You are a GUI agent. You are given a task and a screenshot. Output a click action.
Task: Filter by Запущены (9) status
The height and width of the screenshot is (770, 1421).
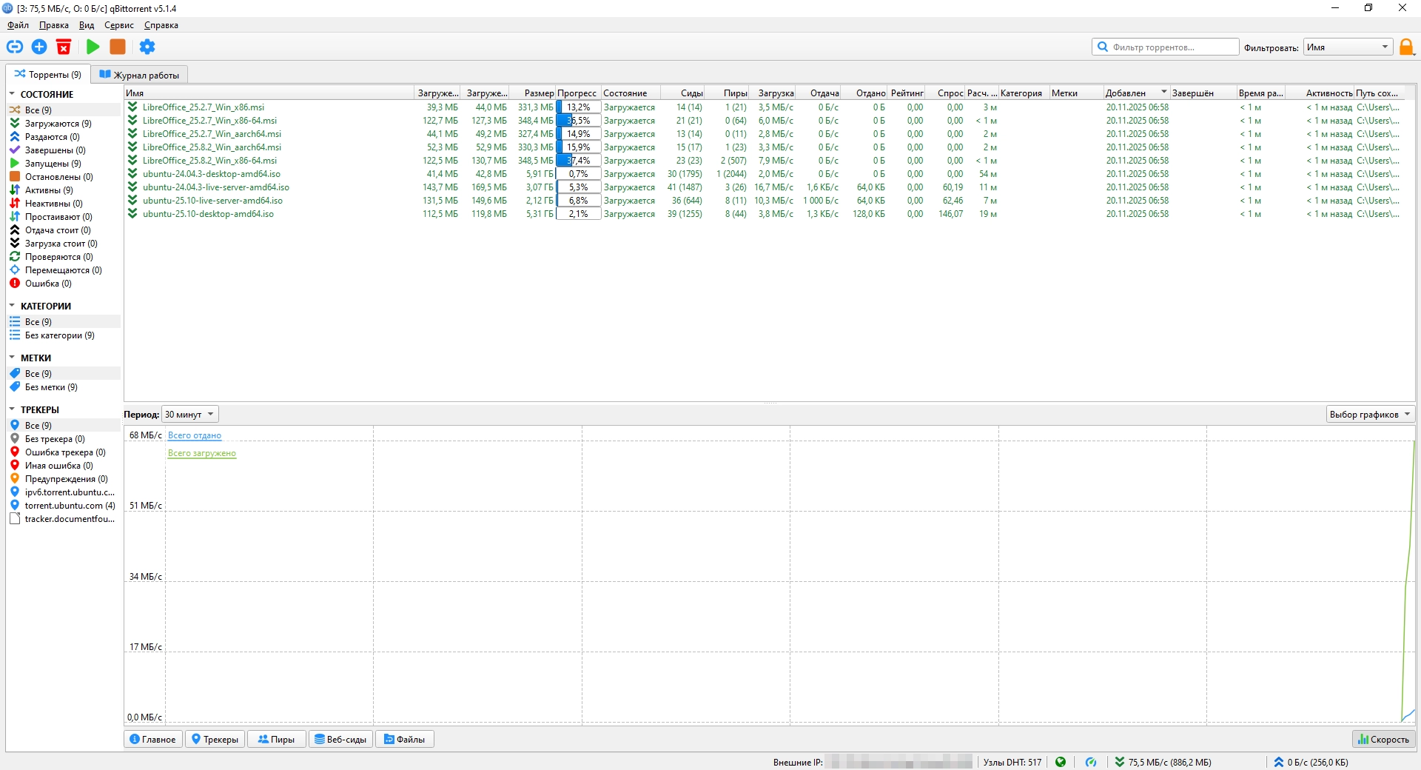tap(53, 164)
